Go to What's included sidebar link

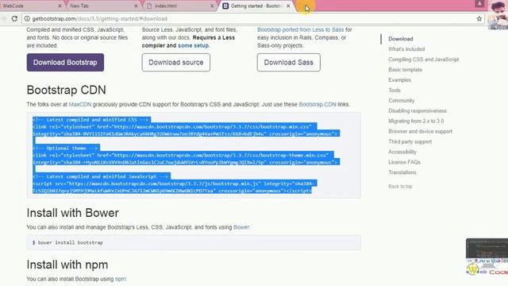(x=406, y=49)
